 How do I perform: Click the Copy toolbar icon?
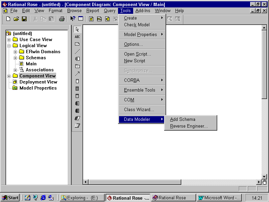click(43, 19)
